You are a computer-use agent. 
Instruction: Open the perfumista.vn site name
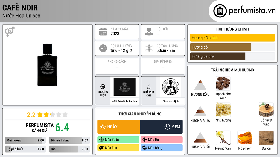point(252,11)
